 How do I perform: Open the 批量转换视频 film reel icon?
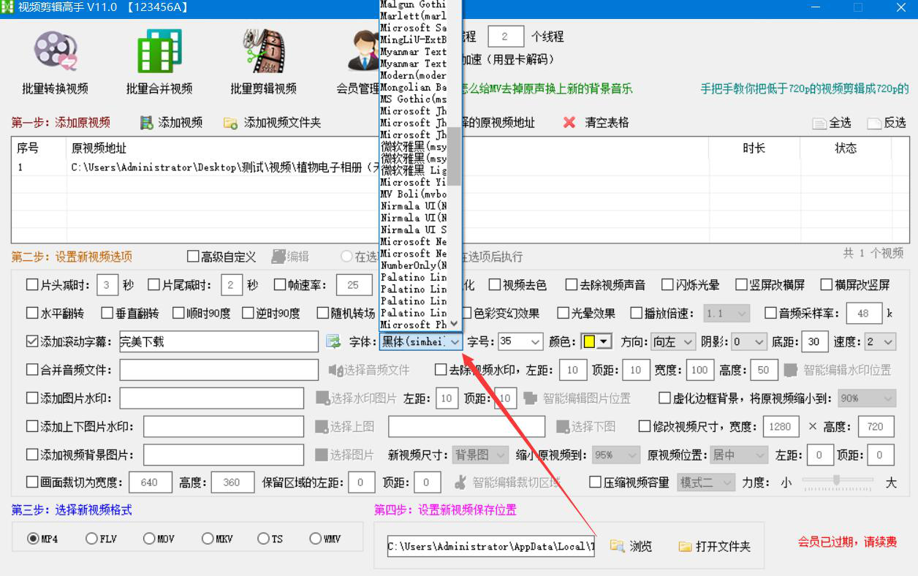pyautogui.click(x=56, y=50)
